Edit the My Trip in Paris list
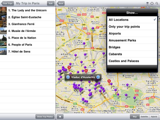 (50, 3)
